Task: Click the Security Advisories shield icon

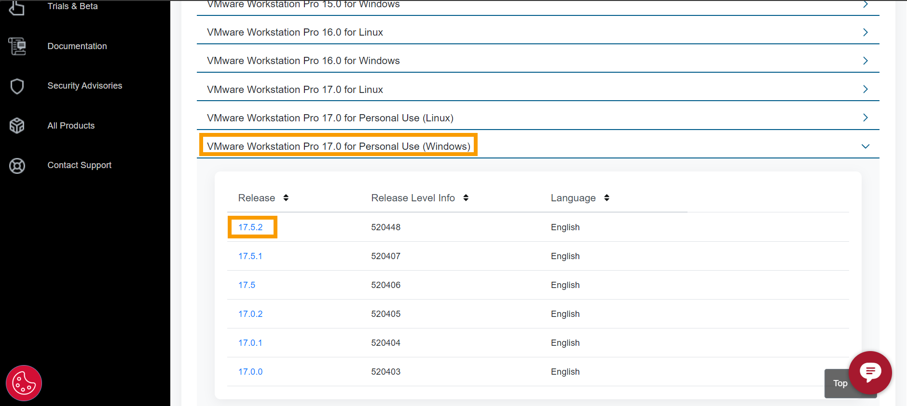Action: (17, 86)
